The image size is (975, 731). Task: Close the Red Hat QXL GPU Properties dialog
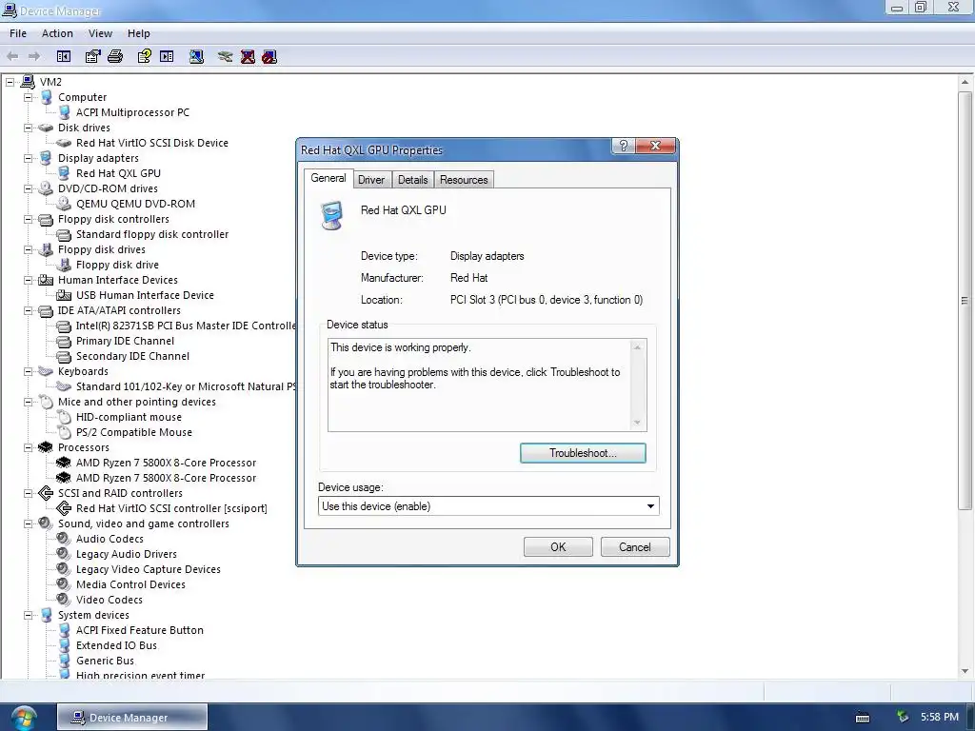[x=655, y=146]
